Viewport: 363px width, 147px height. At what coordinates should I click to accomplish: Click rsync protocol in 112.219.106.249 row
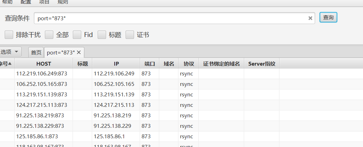click(186, 74)
